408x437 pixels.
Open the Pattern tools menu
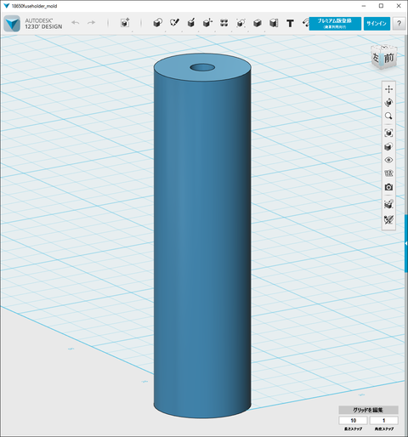[224, 23]
